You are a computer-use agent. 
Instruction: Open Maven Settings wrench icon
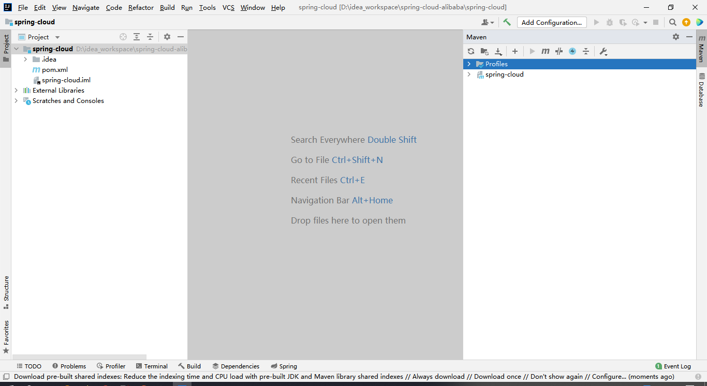603,51
